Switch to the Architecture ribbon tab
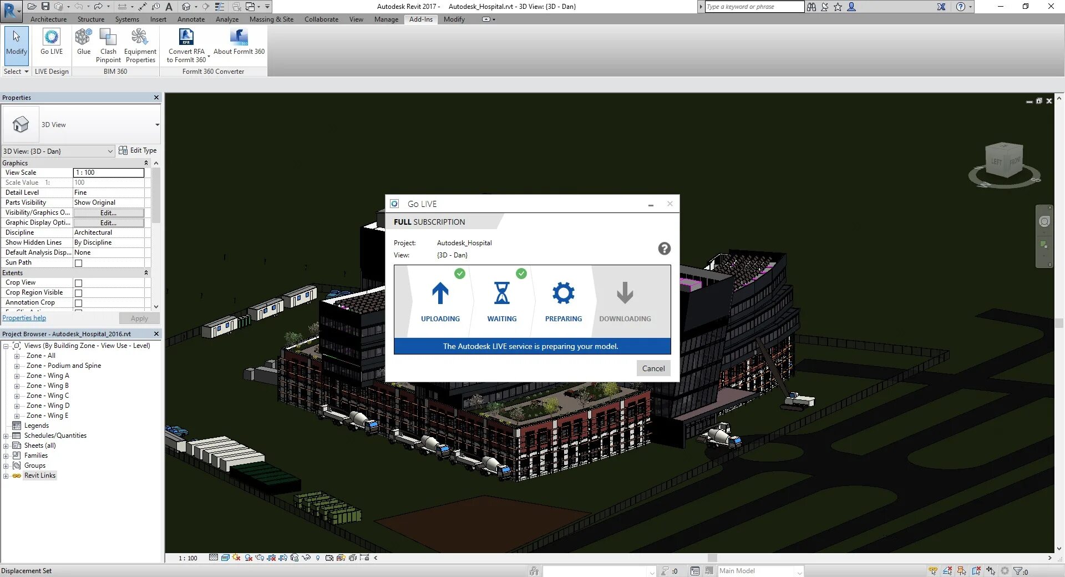The image size is (1065, 577). (49, 19)
